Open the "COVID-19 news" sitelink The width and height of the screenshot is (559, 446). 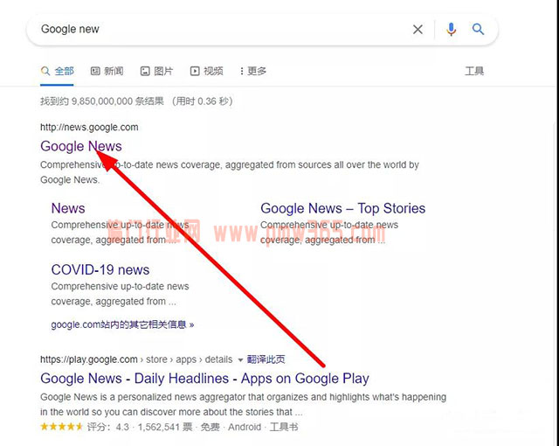[x=100, y=269]
